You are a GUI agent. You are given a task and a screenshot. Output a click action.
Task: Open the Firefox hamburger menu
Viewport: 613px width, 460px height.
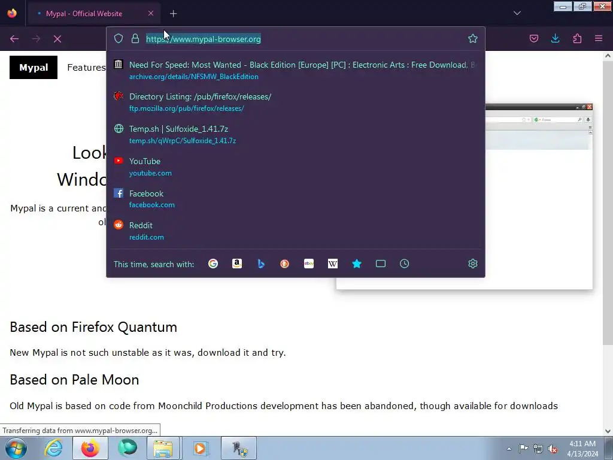click(x=599, y=38)
